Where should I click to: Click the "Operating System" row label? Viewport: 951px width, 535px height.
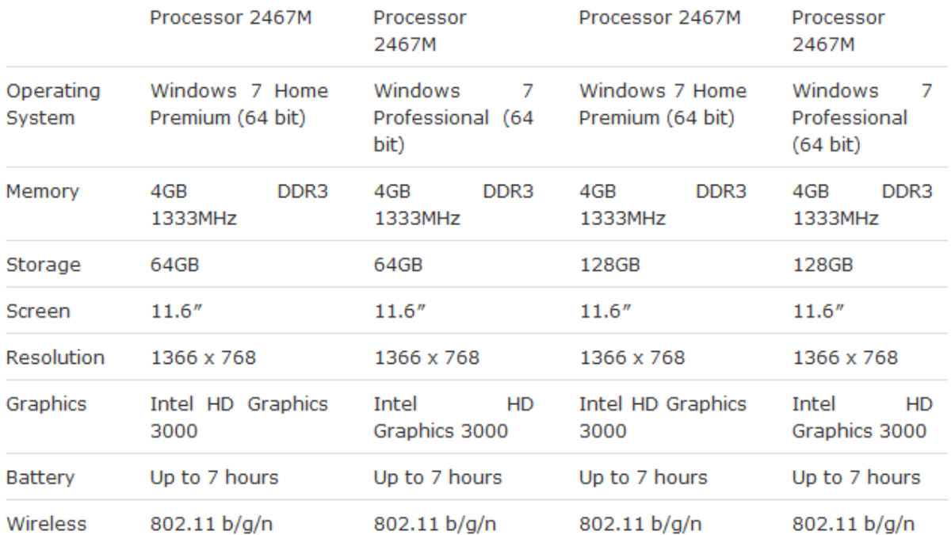[53, 105]
